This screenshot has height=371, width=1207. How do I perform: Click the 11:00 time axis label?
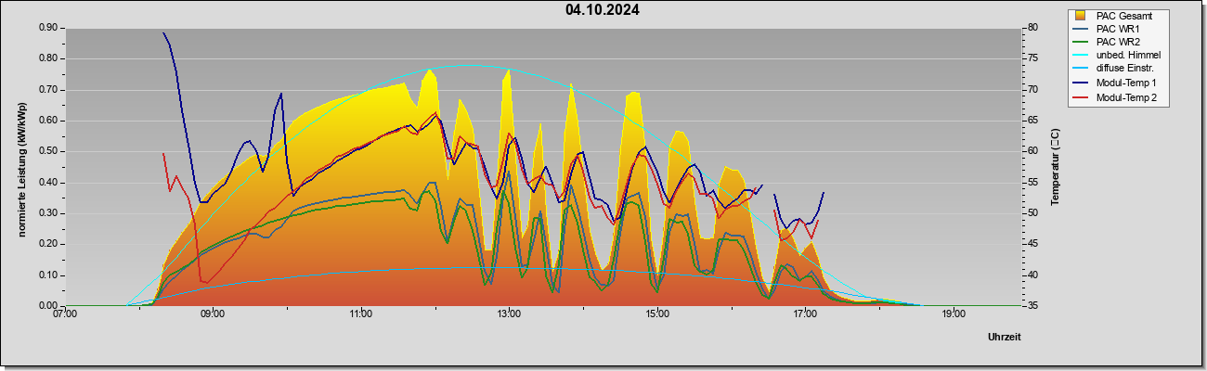[x=361, y=313]
